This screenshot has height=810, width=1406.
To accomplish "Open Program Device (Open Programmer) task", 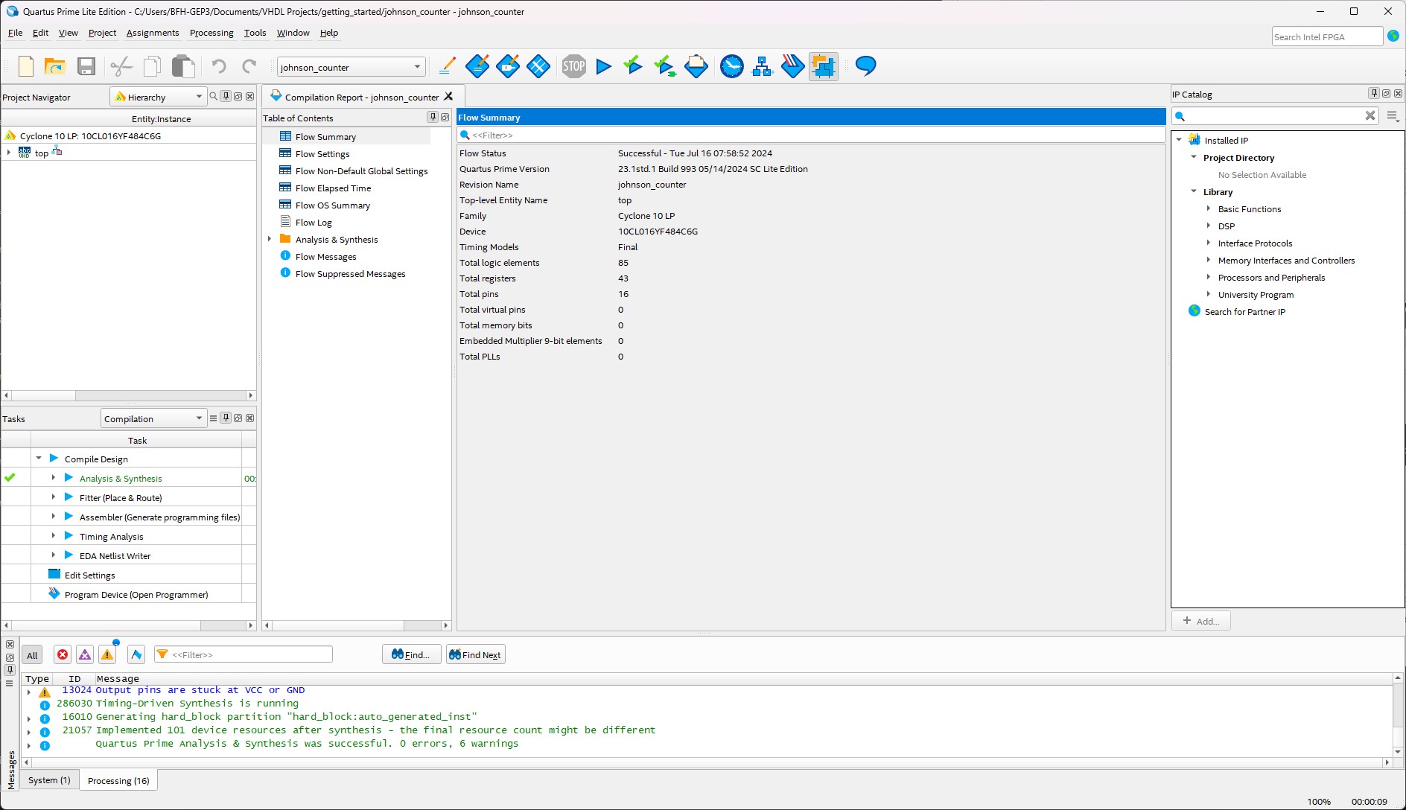I will pyautogui.click(x=136, y=595).
